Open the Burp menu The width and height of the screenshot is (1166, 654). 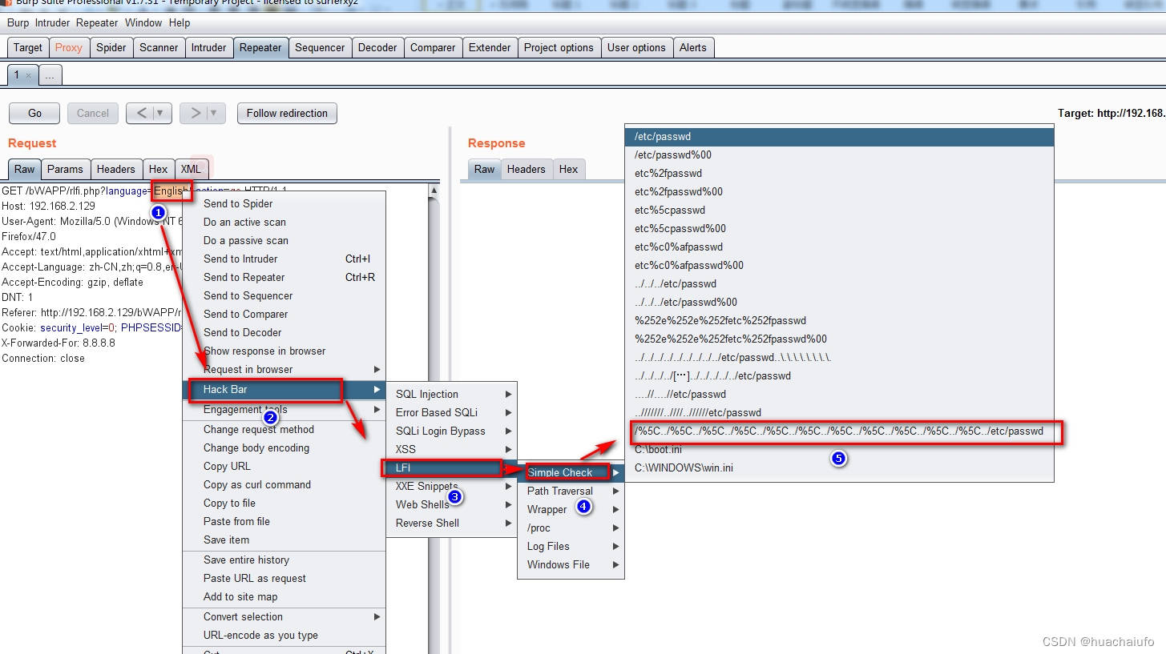coord(18,22)
